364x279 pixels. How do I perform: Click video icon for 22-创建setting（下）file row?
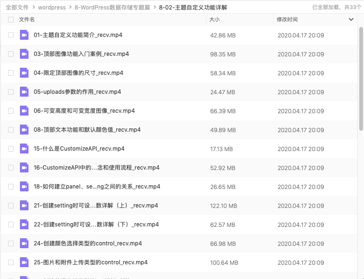(24, 225)
